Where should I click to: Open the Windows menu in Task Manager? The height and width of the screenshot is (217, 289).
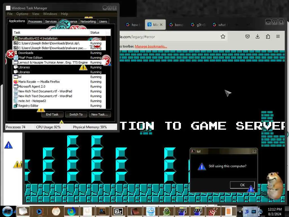[x=50, y=14]
